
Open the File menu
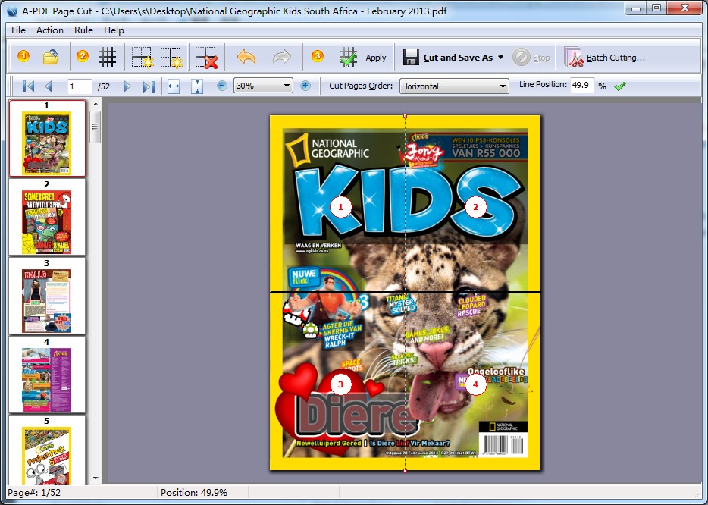point(18,30)
